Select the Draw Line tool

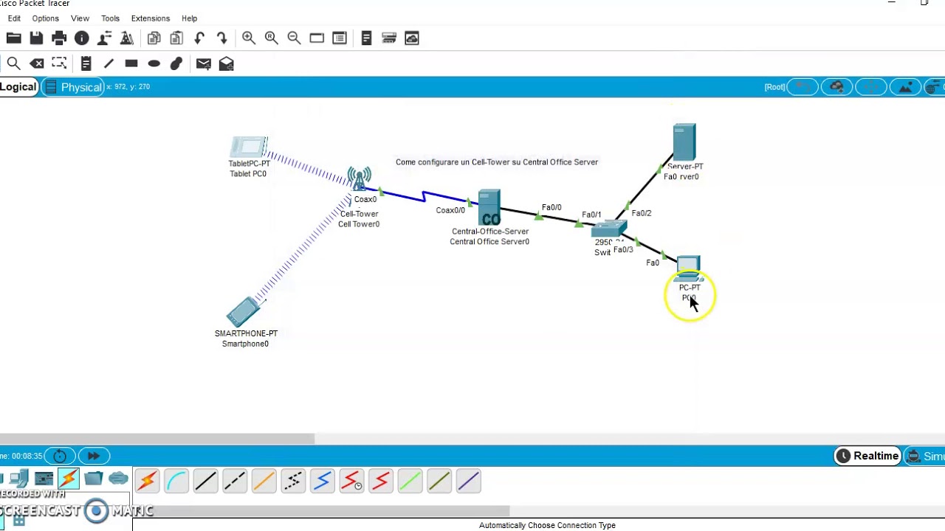[x=109, y=63]
